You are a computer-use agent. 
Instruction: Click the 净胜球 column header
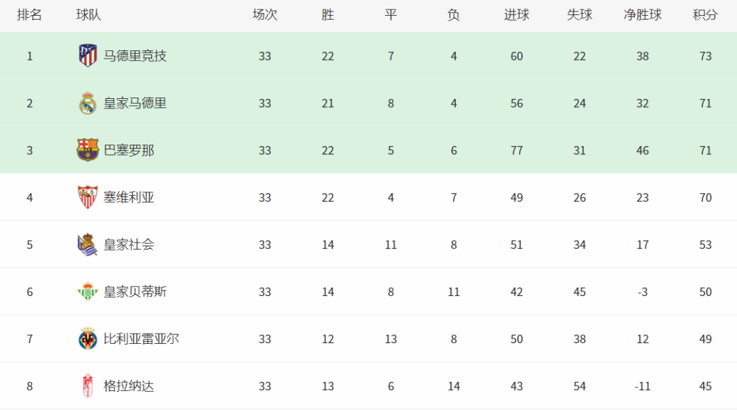[x=643, y=15]
